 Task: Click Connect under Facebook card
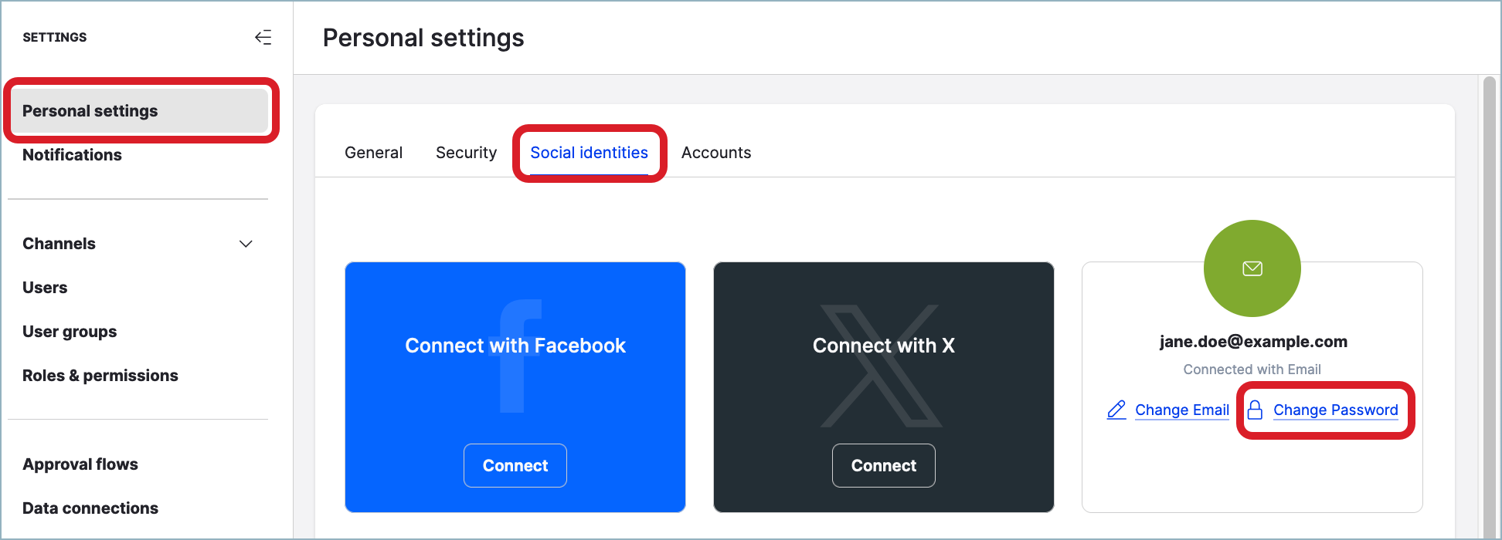[515, 465]
